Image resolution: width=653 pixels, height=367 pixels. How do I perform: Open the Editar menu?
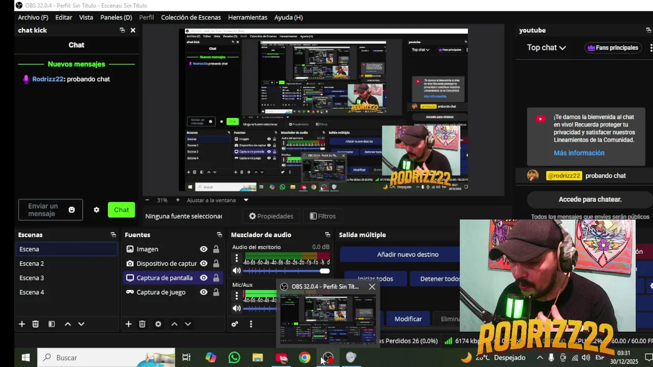(x=64, y=17)
